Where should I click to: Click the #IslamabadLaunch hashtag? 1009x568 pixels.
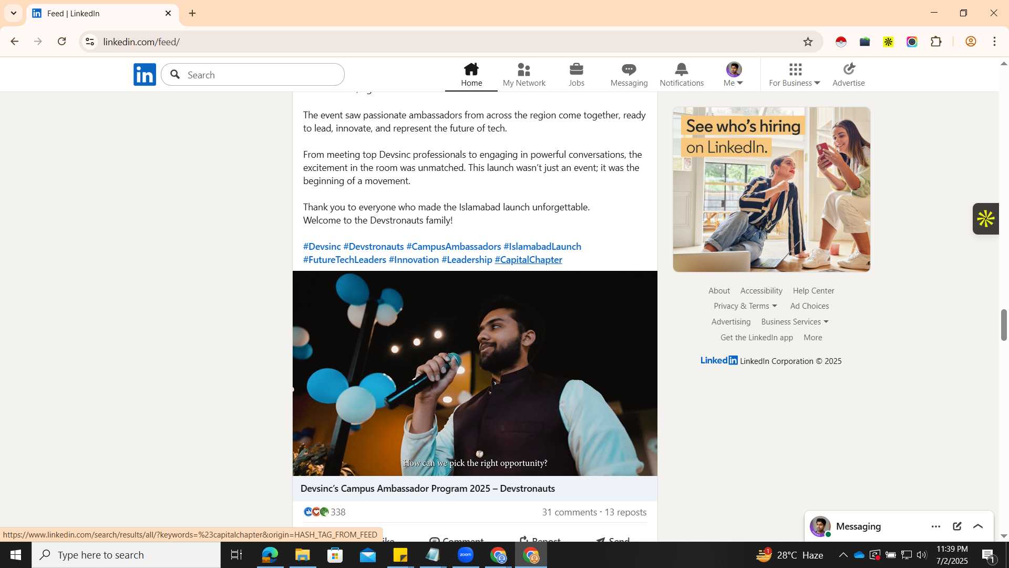tap(542, 247)
